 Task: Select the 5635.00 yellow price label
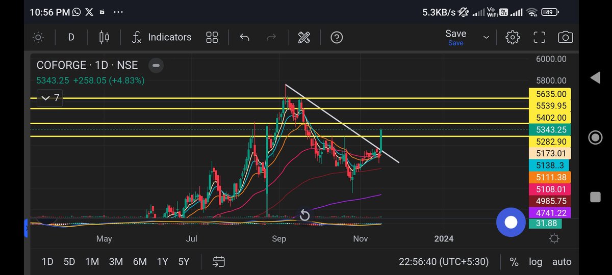[551, 94]
